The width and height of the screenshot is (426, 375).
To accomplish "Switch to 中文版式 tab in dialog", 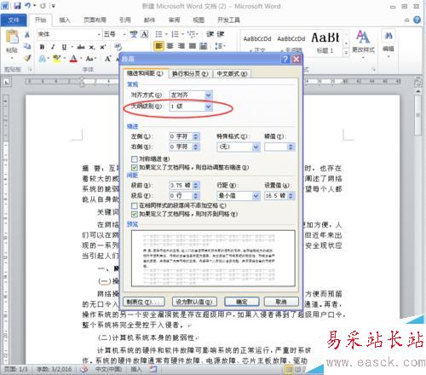I will pos(232,74).
